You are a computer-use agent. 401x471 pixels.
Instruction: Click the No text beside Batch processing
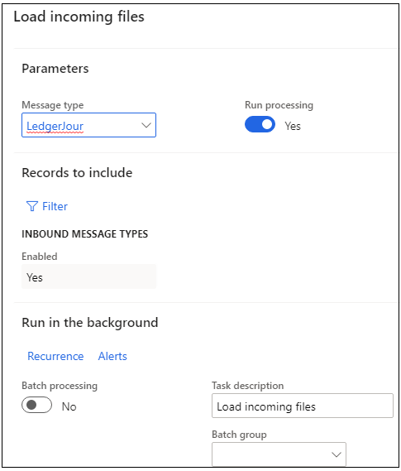coord(69,406)
